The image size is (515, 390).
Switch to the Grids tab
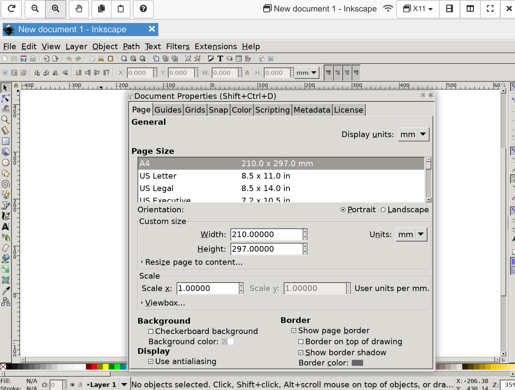[195, 110]
